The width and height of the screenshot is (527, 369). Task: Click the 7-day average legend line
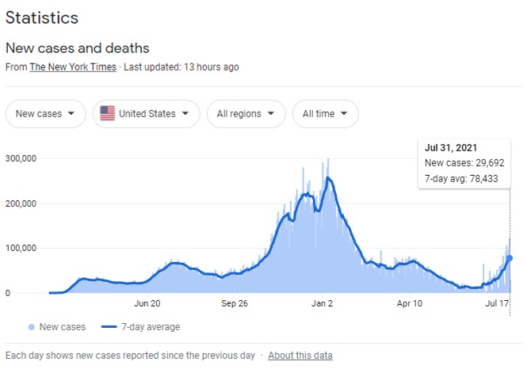(x=110, y=327)
